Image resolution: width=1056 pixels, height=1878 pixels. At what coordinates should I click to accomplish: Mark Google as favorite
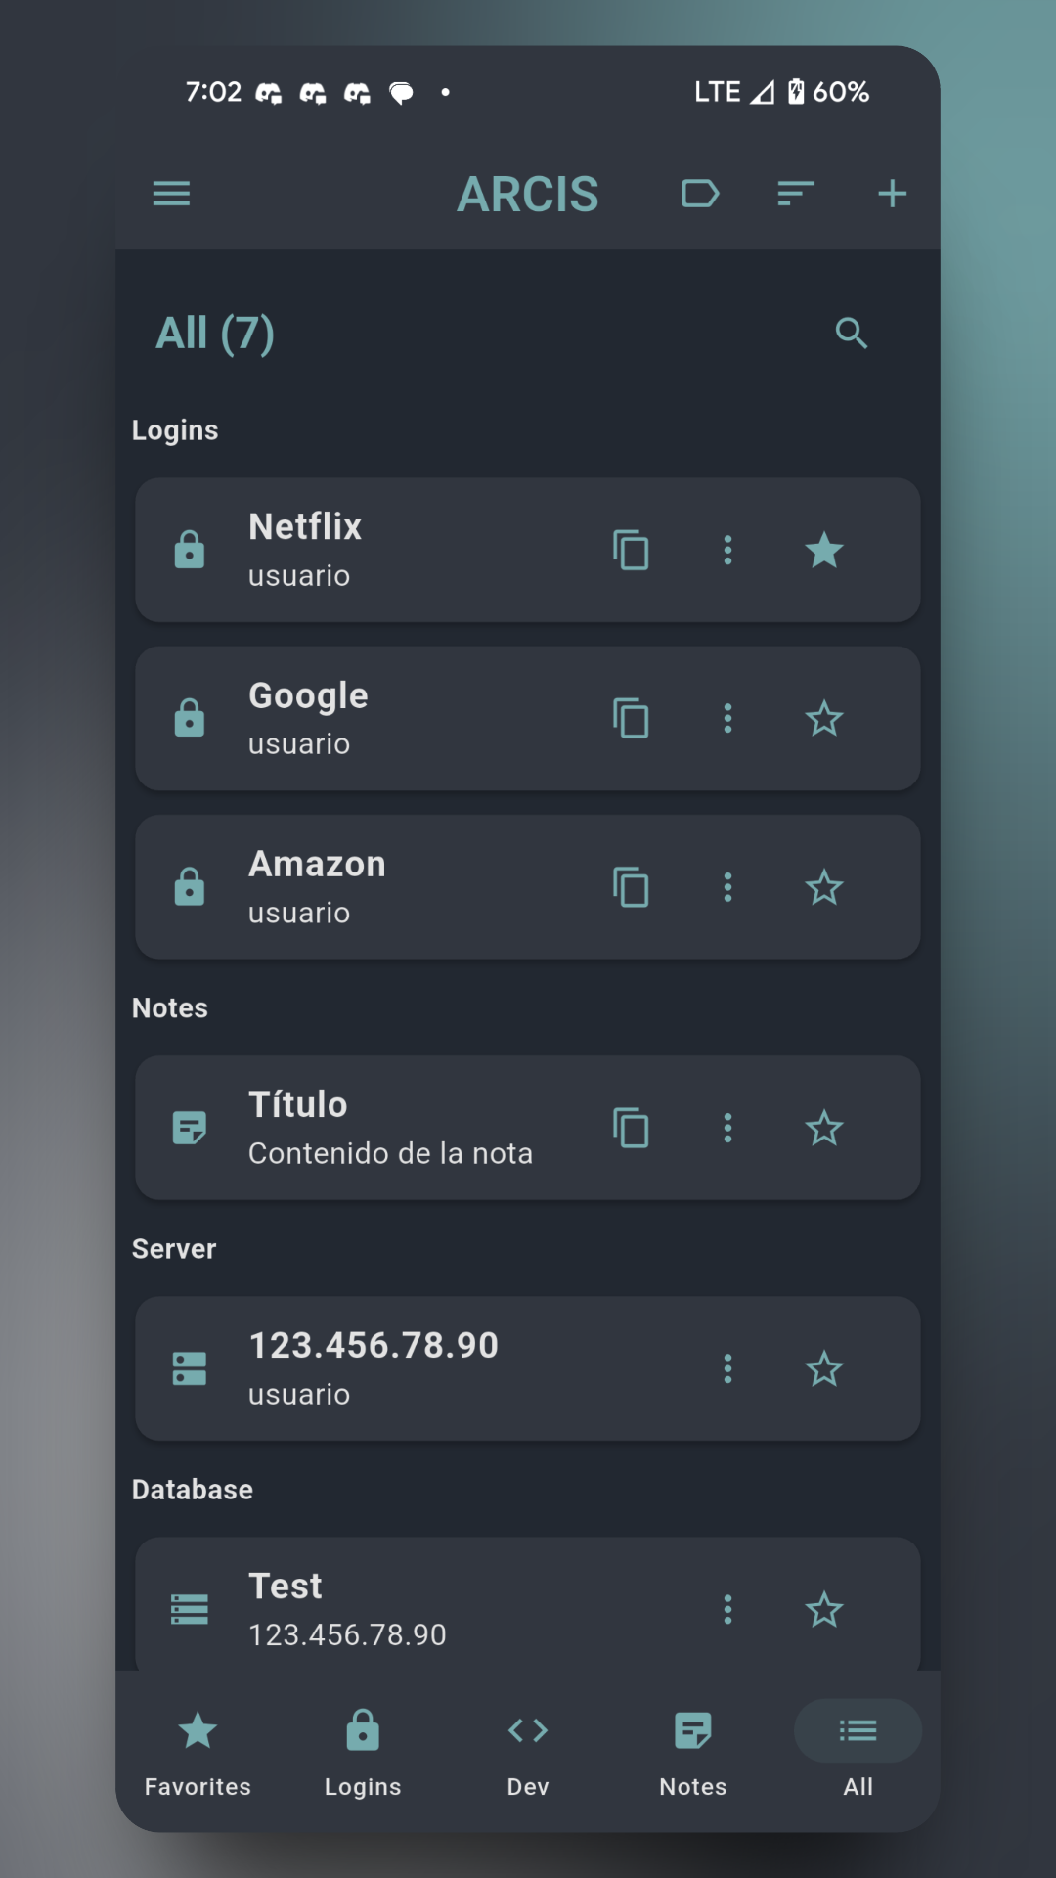[824, 718]
